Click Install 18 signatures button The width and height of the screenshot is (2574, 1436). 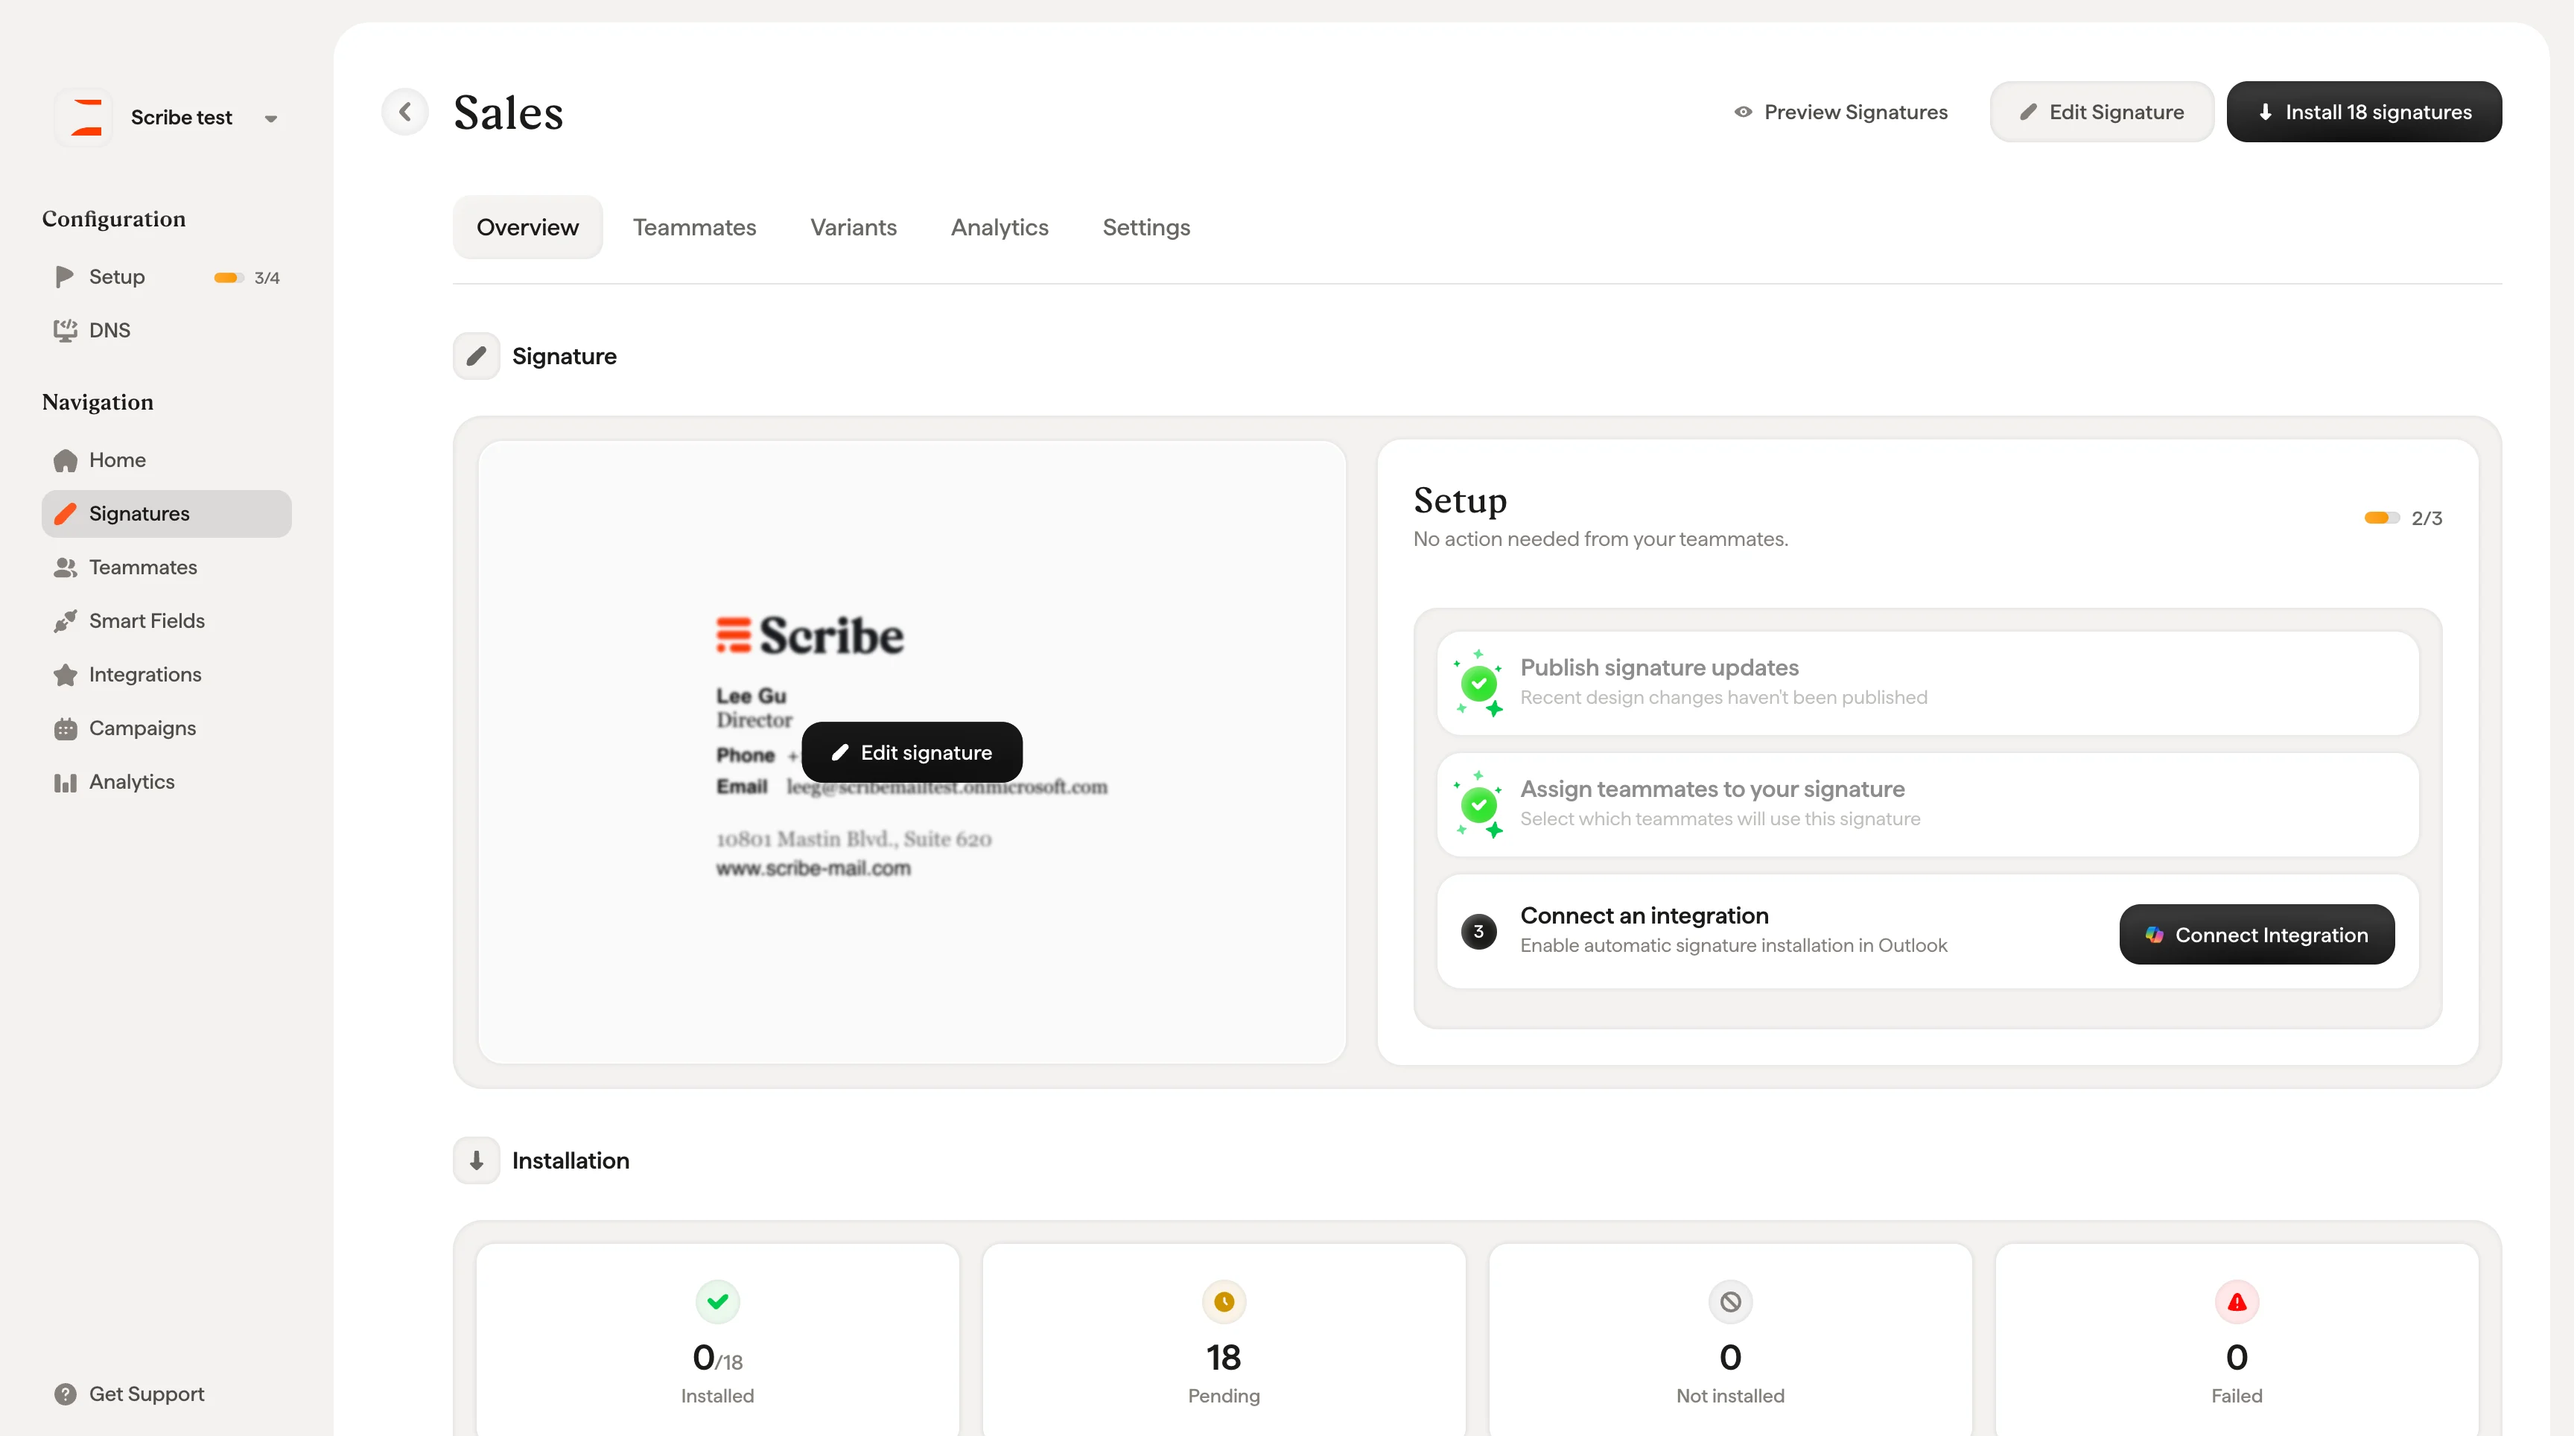click(x=2364, y=112)
